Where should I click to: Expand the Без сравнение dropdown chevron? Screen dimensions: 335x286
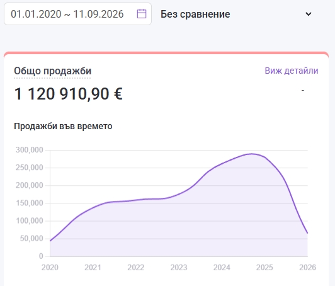click(x=309, y=14)
